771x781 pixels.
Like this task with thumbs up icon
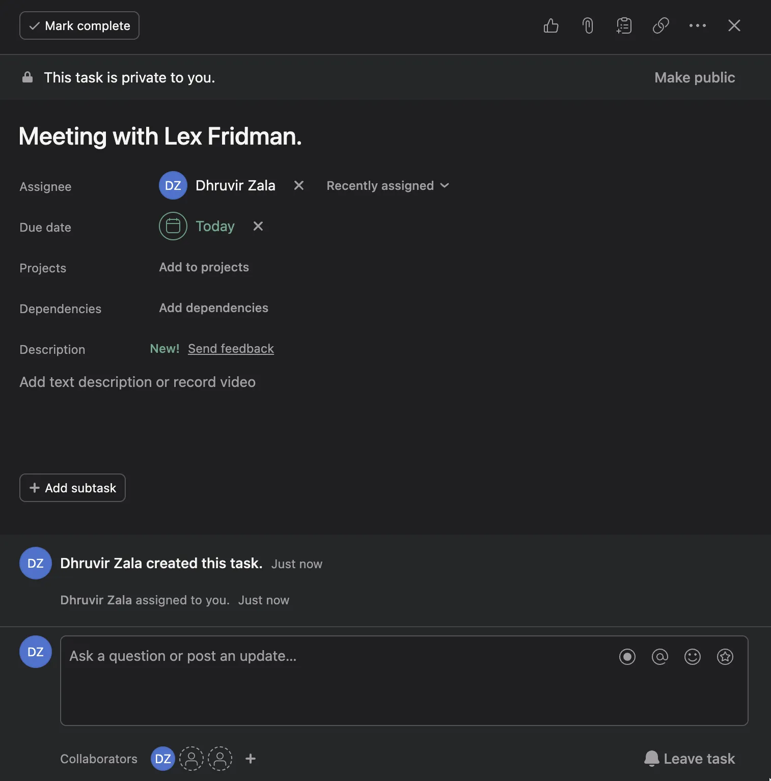pos(551,25)
